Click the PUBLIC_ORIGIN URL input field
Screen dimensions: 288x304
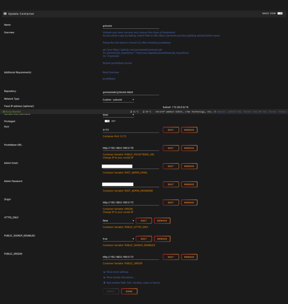click(x=131, y=257)
